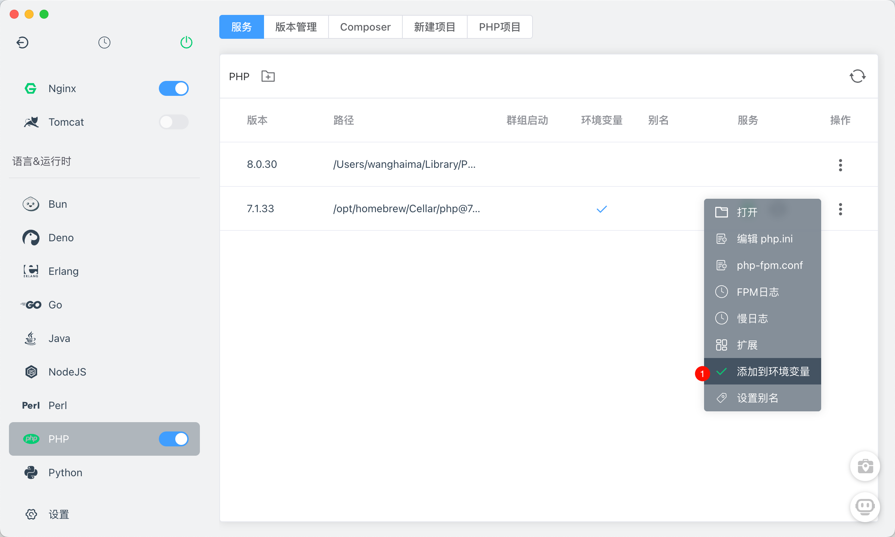Click version 8.0.30 cell
This screenshot has width=895, height=537.
pyautogui.click(x=262, y=164)
